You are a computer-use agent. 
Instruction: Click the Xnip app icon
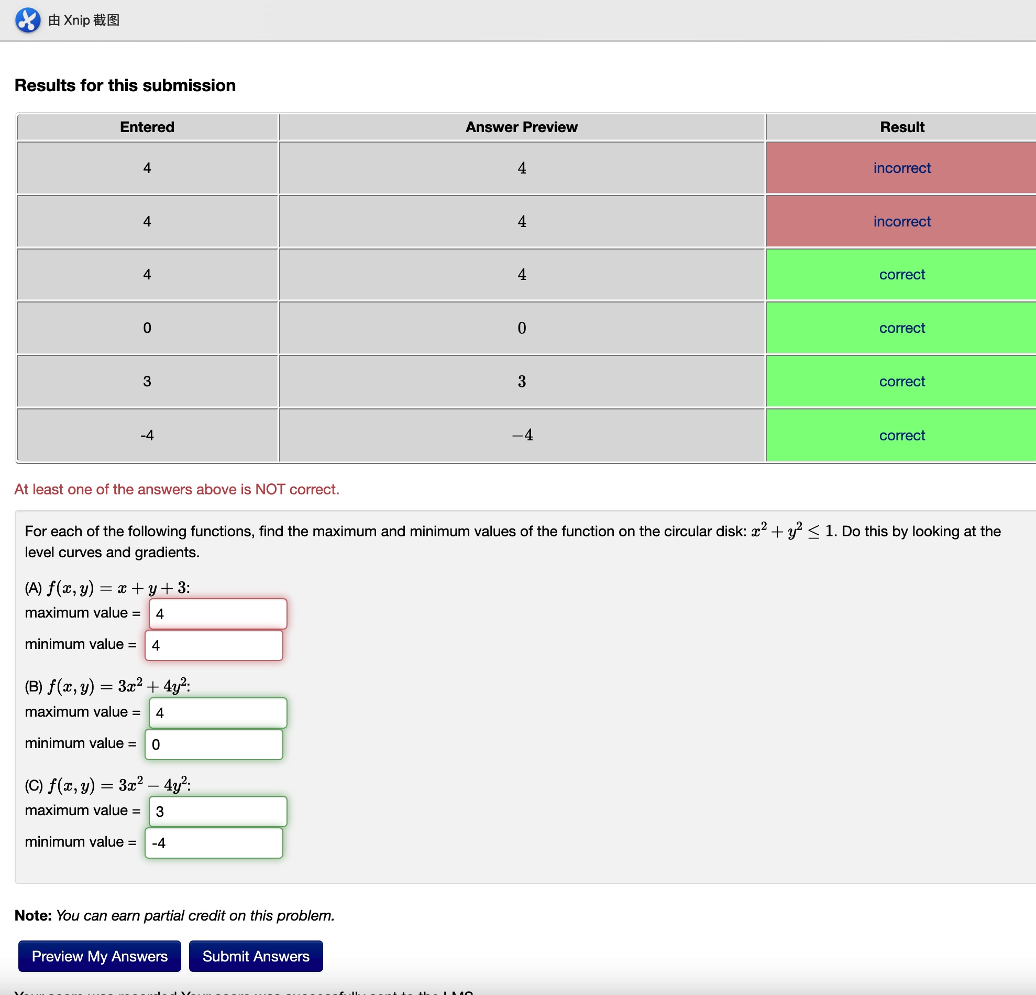point(27,20)
